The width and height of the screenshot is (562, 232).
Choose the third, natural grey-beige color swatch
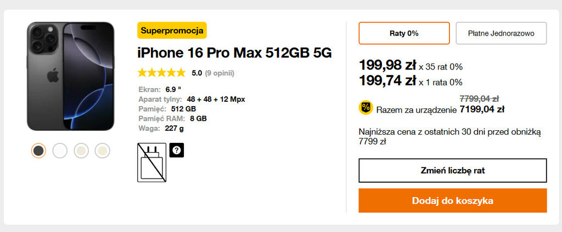point(81,150)
